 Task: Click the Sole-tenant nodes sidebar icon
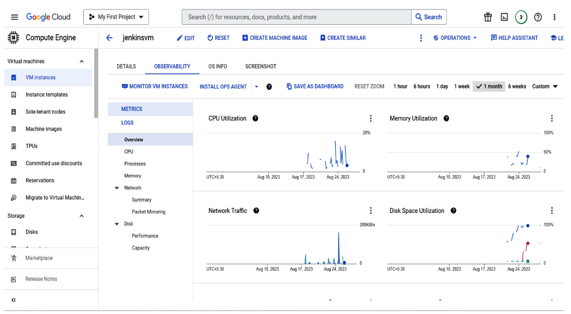tap(13, 112)
